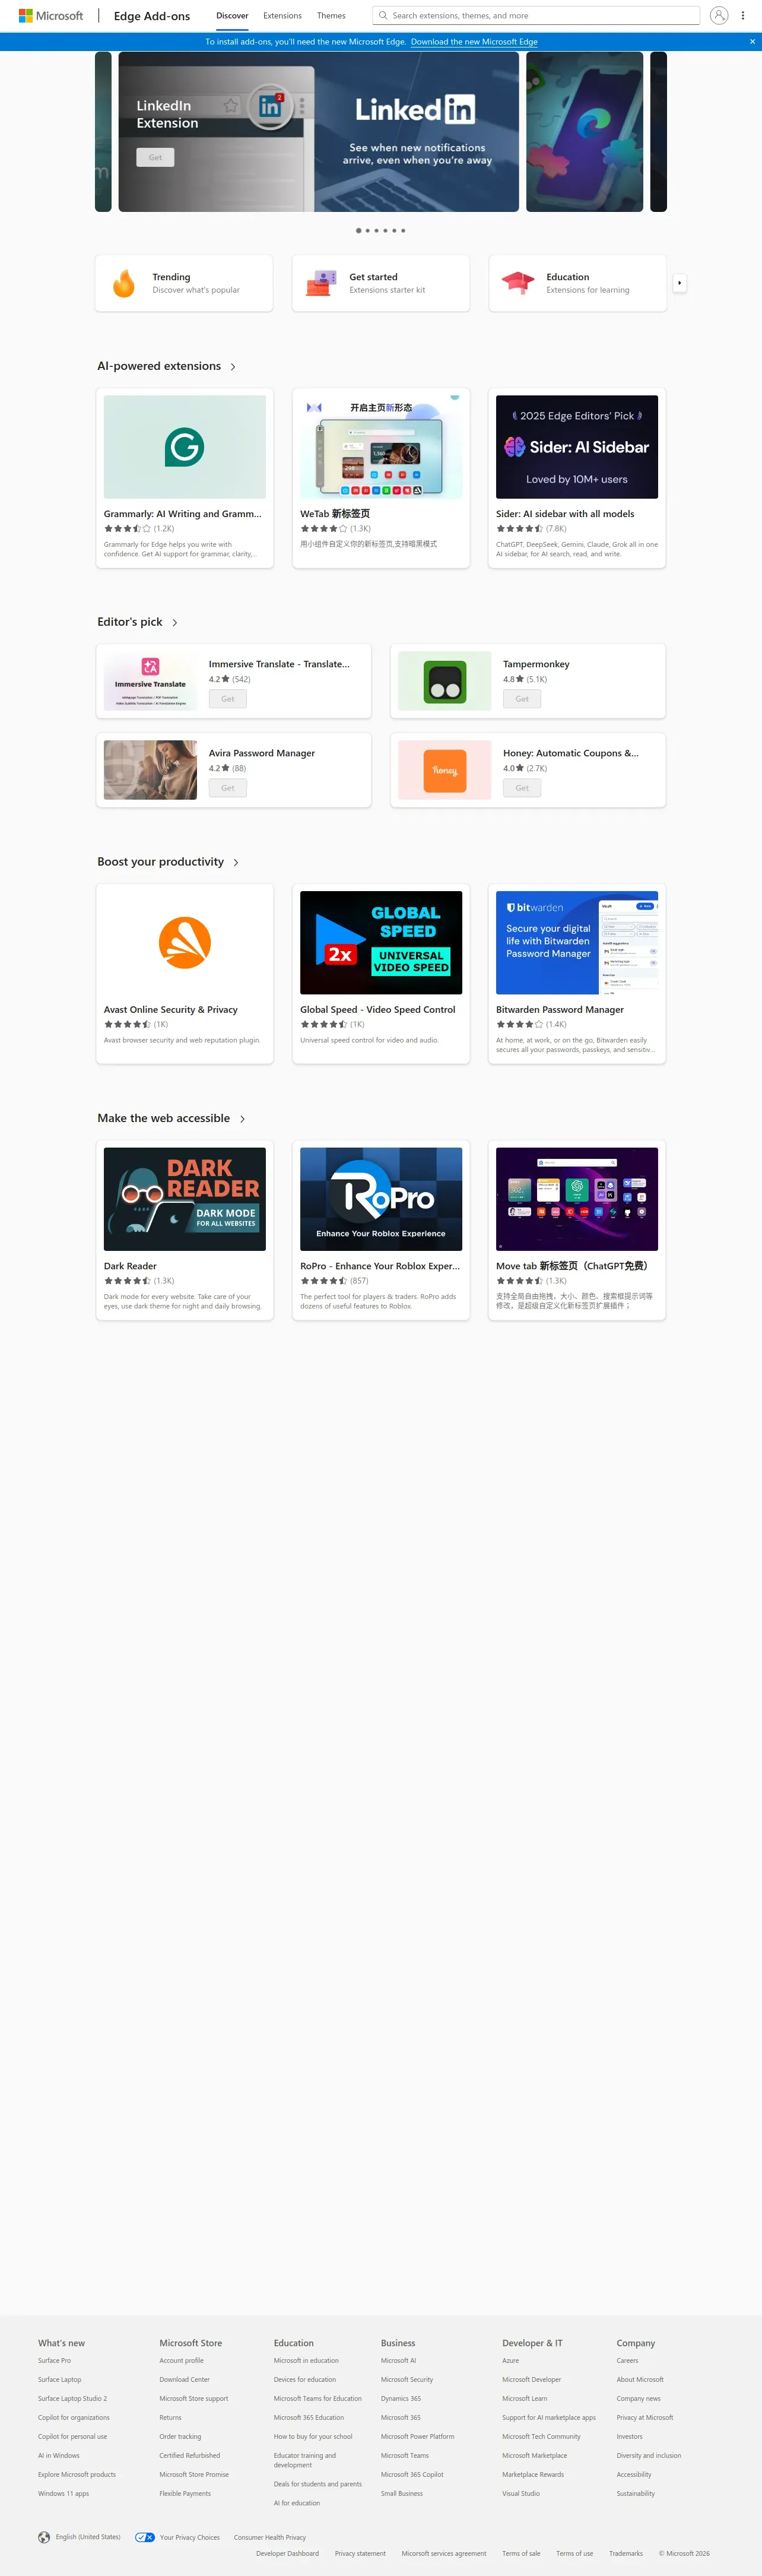Click the category carousel next arrow

tap(680, 283)
